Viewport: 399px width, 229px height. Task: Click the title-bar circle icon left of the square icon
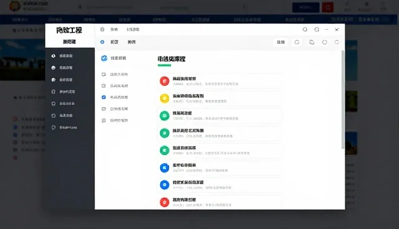point(305,29)
